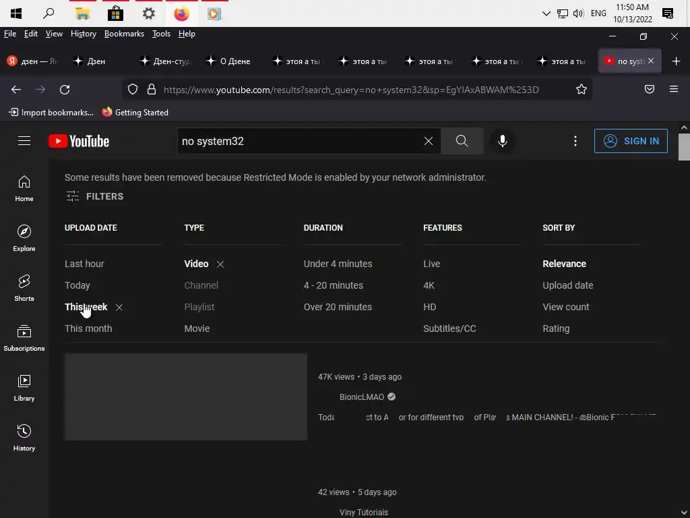Image resolution: width=690 pixels, height=518 pixels.
Task: Open the History menu
Action: (x=83, y=34)
